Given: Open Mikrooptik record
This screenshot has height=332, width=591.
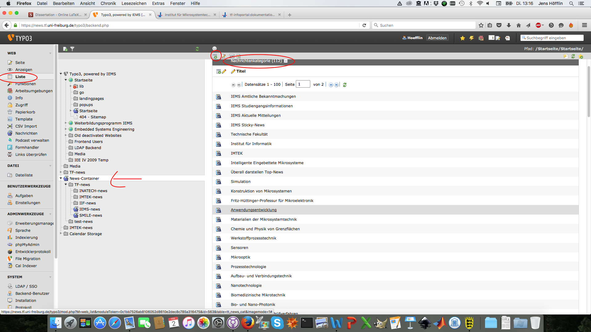Looking at the screenshot, I should (x=240, y=257).
